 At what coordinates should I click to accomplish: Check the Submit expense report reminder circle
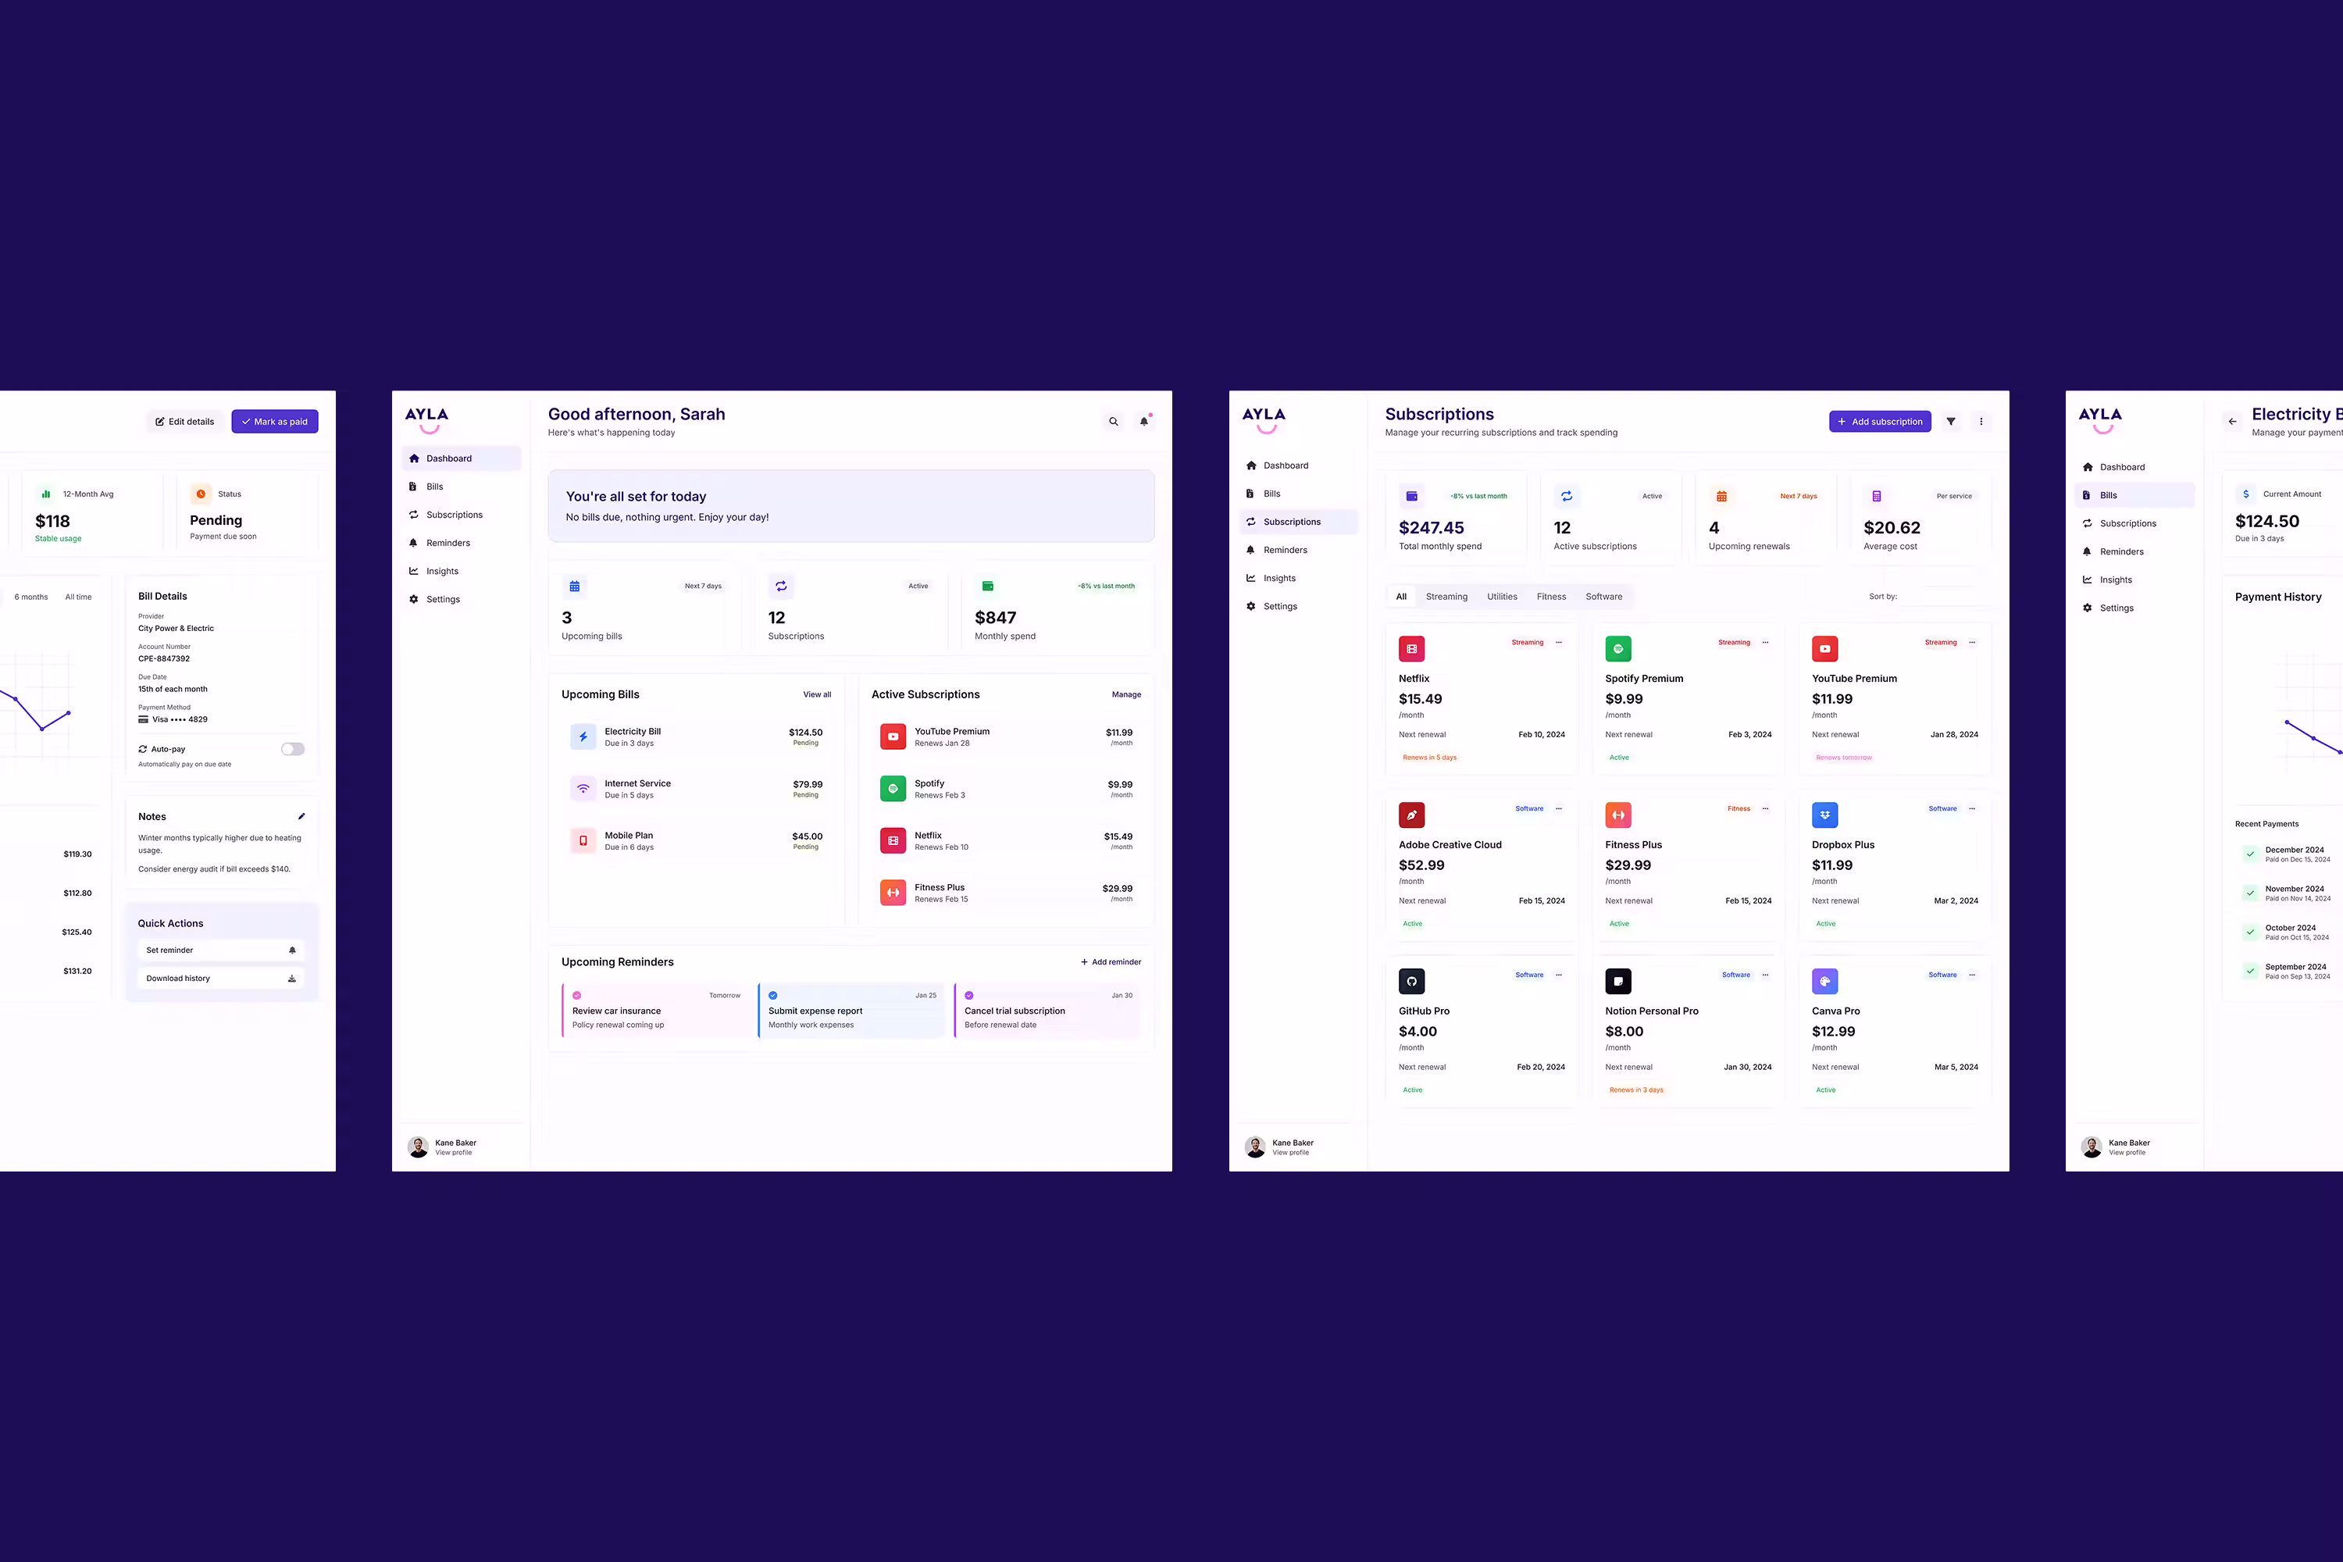[773, 995]
